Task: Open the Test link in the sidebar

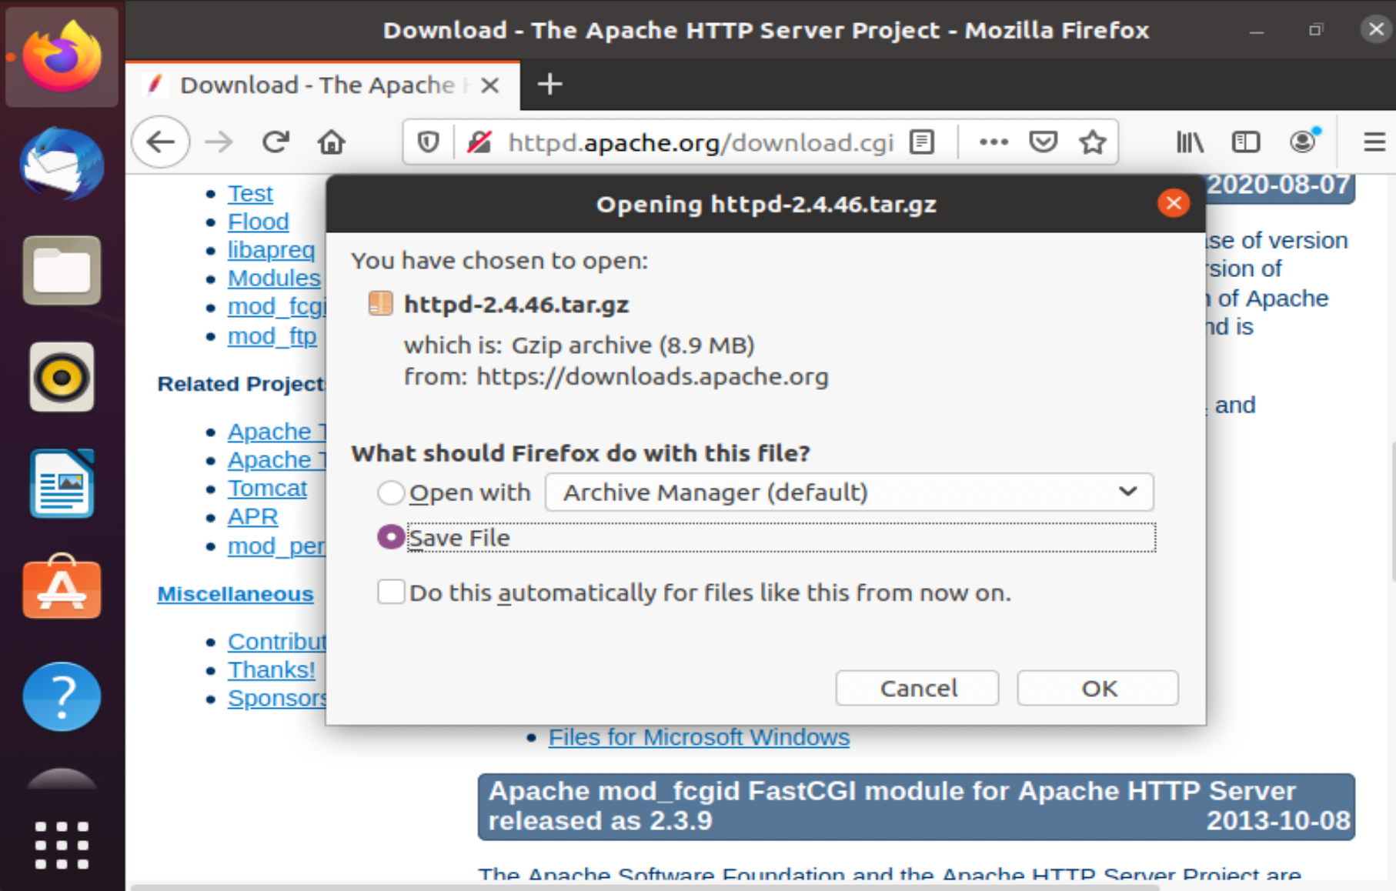Action: click(x=250, y=193)
